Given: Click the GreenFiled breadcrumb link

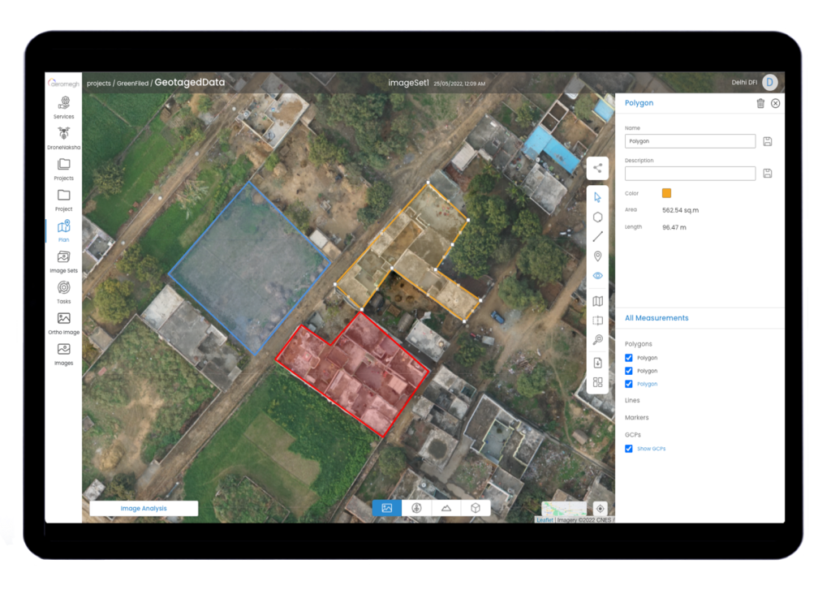Looking at the screenshot, I should [132, 83].
